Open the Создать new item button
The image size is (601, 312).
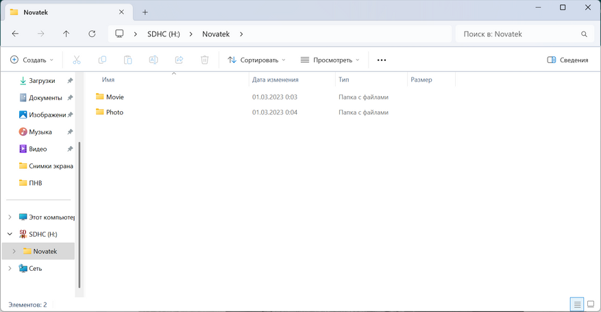click(32, 60)
